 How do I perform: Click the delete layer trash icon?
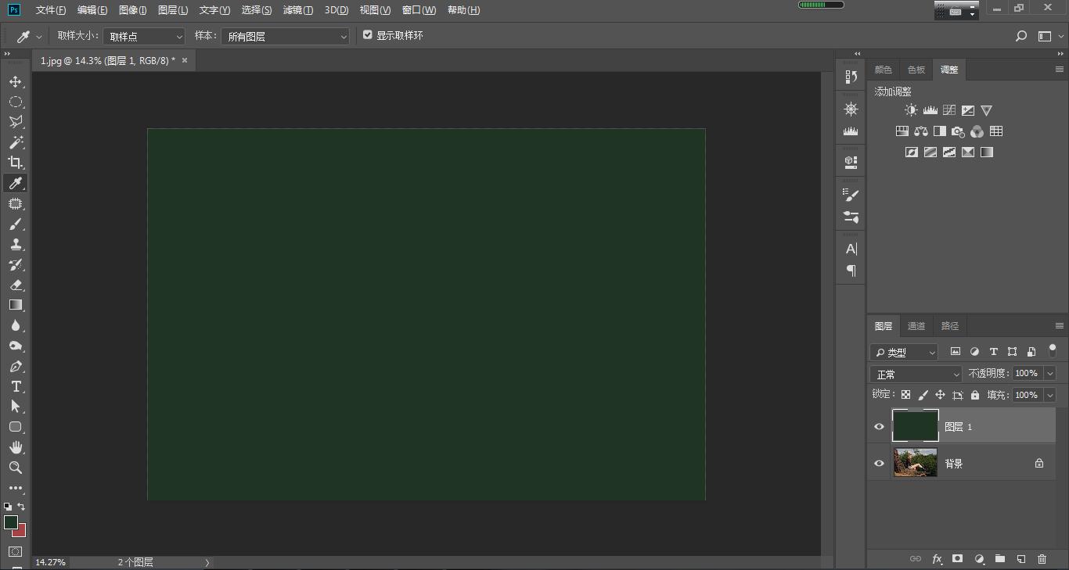(x=1042, y=559)
